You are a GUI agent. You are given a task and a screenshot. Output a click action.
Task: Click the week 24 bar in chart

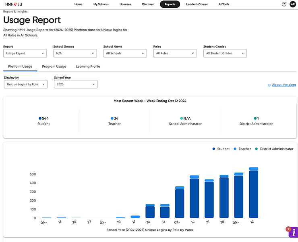coord(150,211)
